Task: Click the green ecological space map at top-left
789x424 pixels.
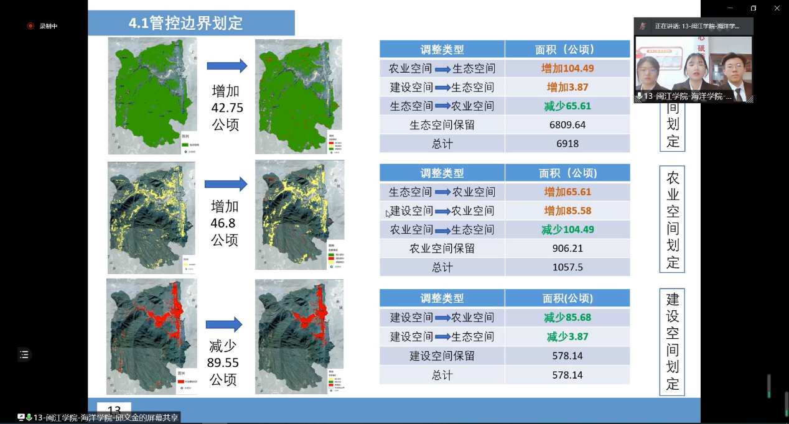Action: click(152, 95)
